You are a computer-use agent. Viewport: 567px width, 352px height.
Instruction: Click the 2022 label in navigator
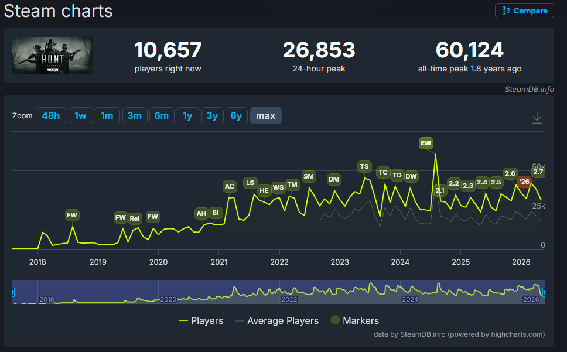pyautogui.click(x=289, y=300)
